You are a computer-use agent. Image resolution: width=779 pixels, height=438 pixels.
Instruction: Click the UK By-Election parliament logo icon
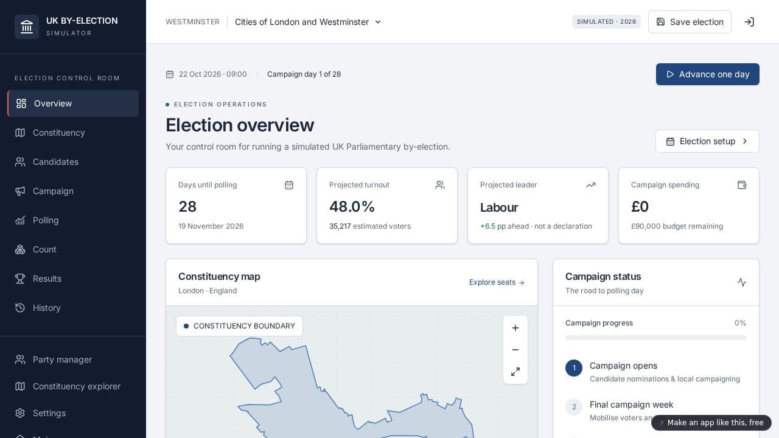(27, 27)
